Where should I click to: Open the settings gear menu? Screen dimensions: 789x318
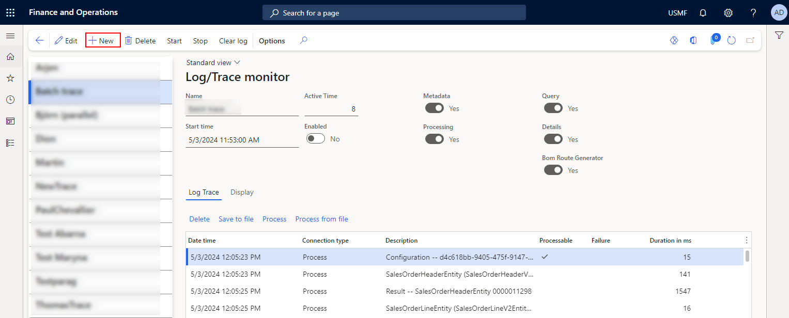tap(728, 13)
